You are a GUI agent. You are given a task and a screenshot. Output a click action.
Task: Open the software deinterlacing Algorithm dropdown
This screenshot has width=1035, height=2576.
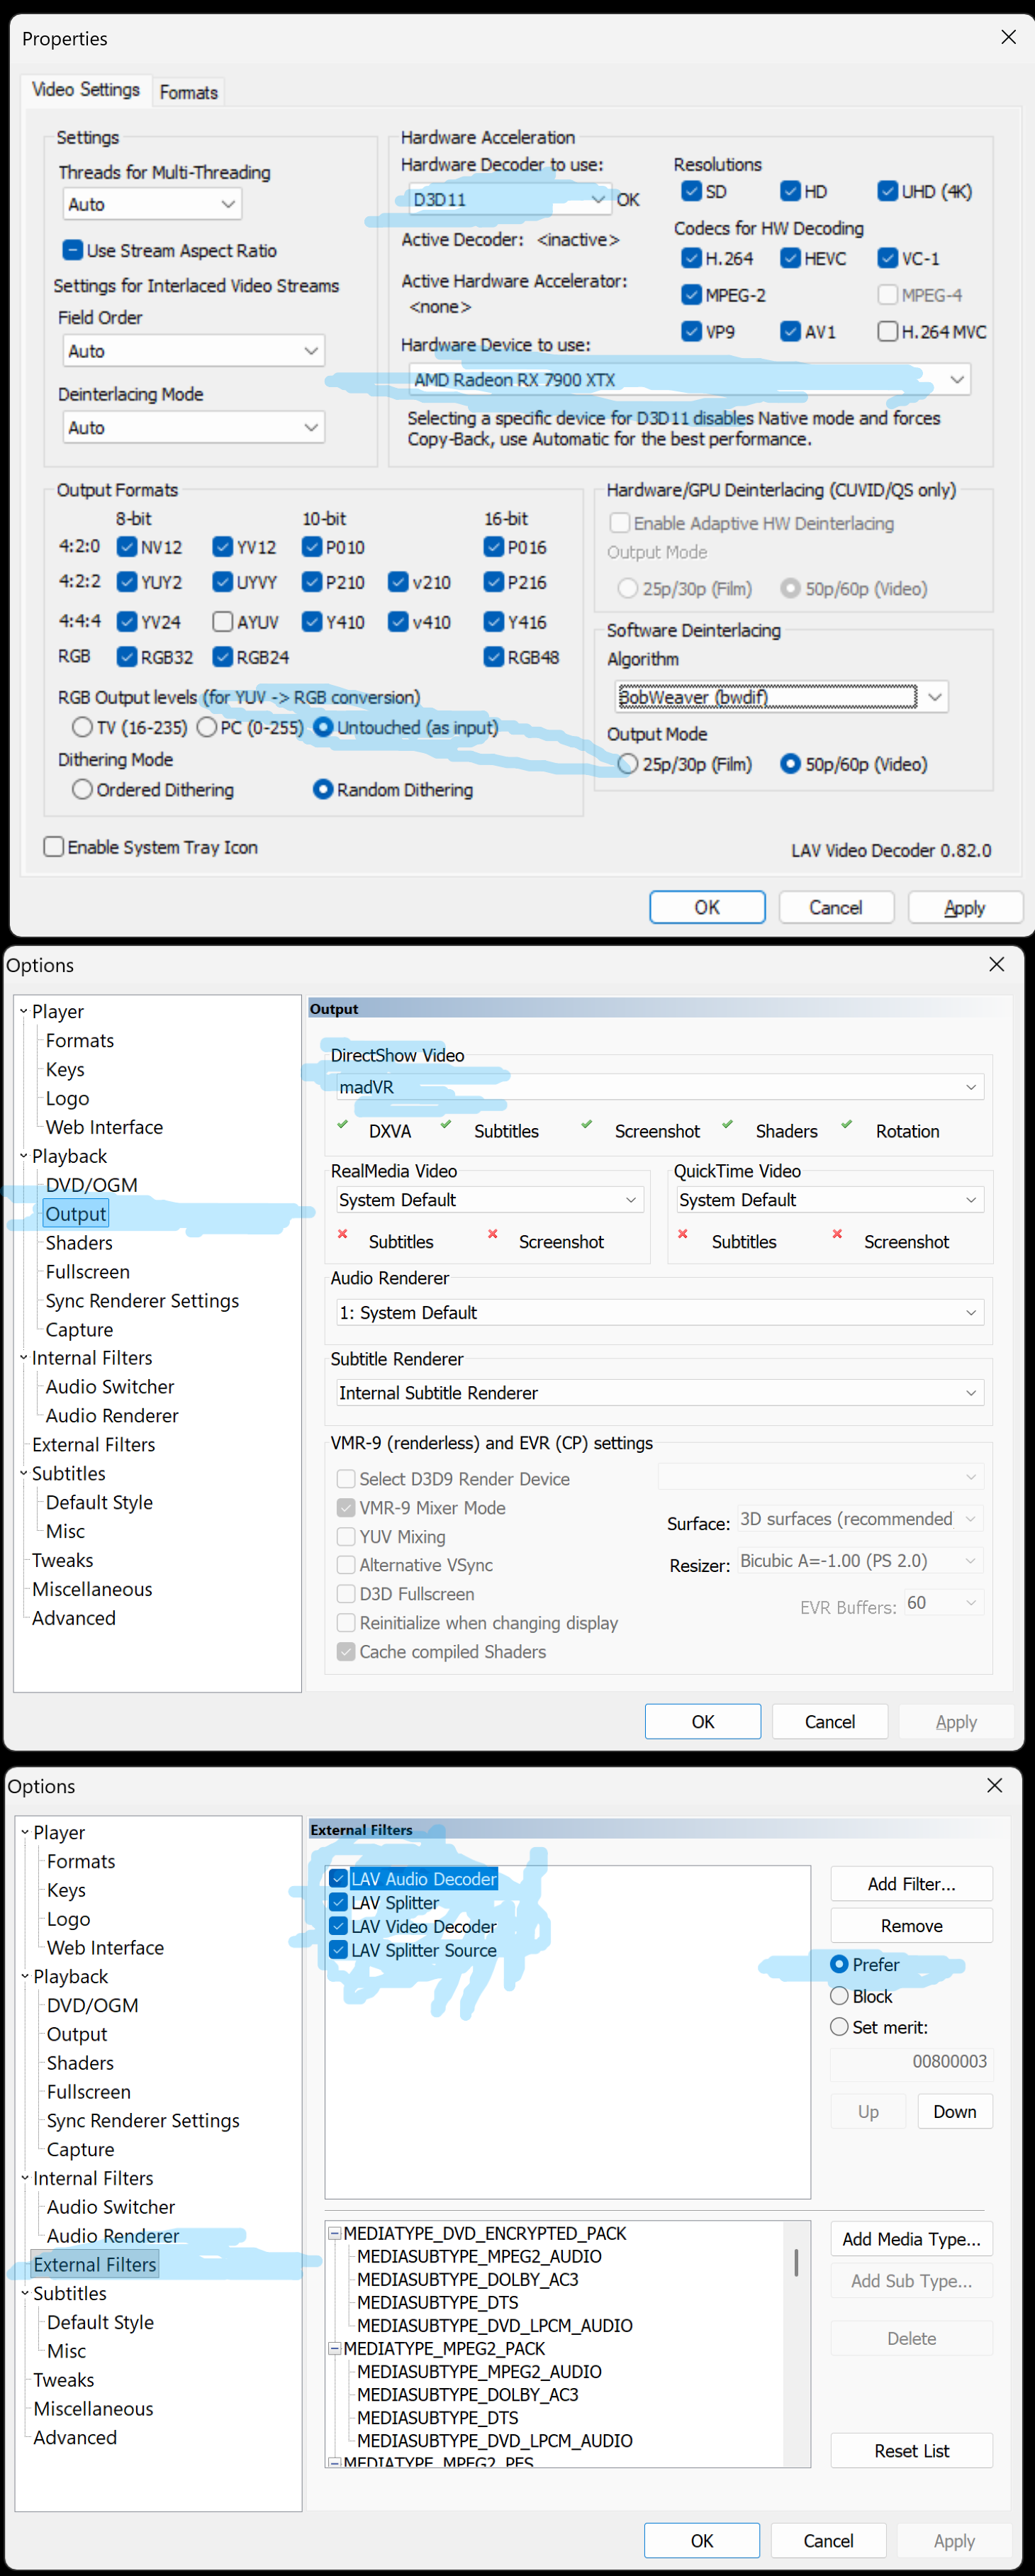[x=781, y=696]
